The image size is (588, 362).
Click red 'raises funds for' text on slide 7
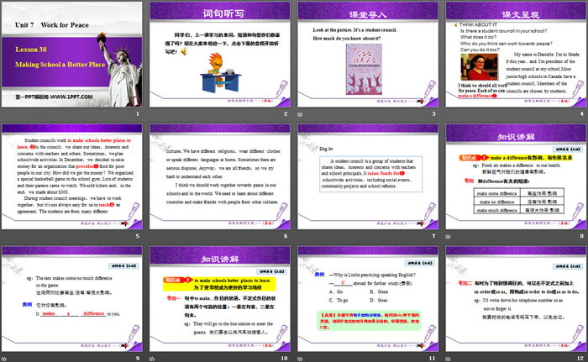(x=384, y=173)
